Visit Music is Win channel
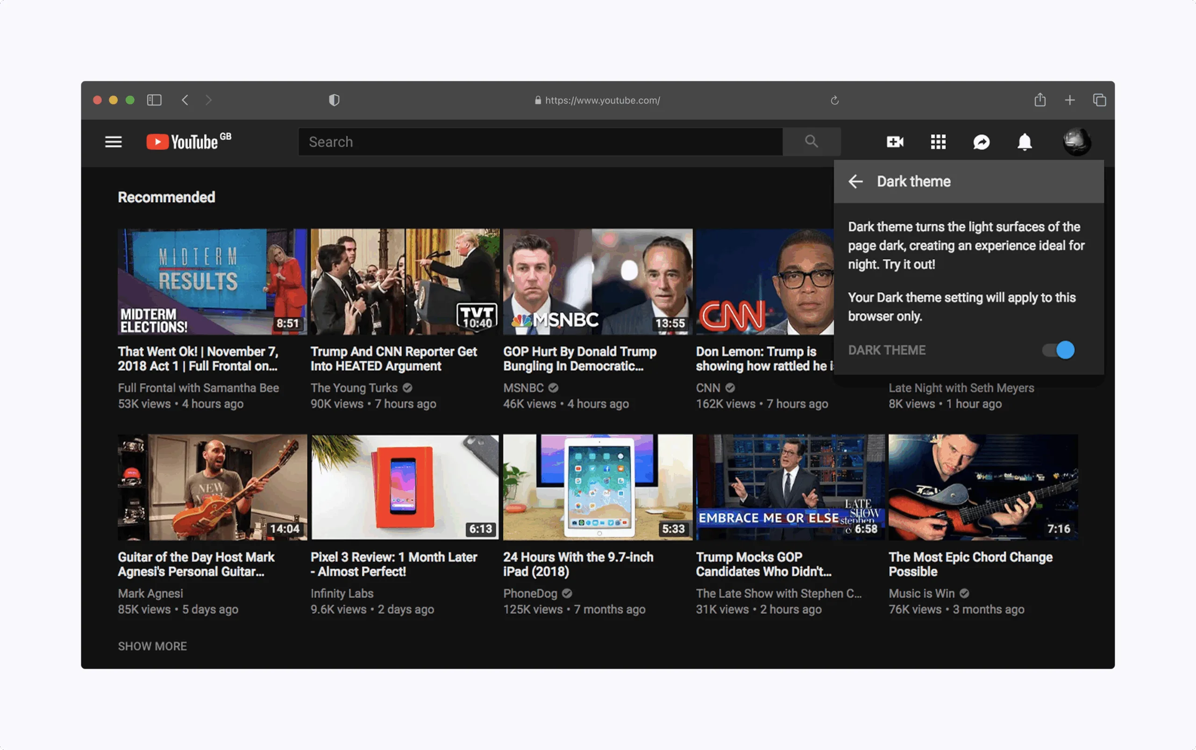 point(921,593)
